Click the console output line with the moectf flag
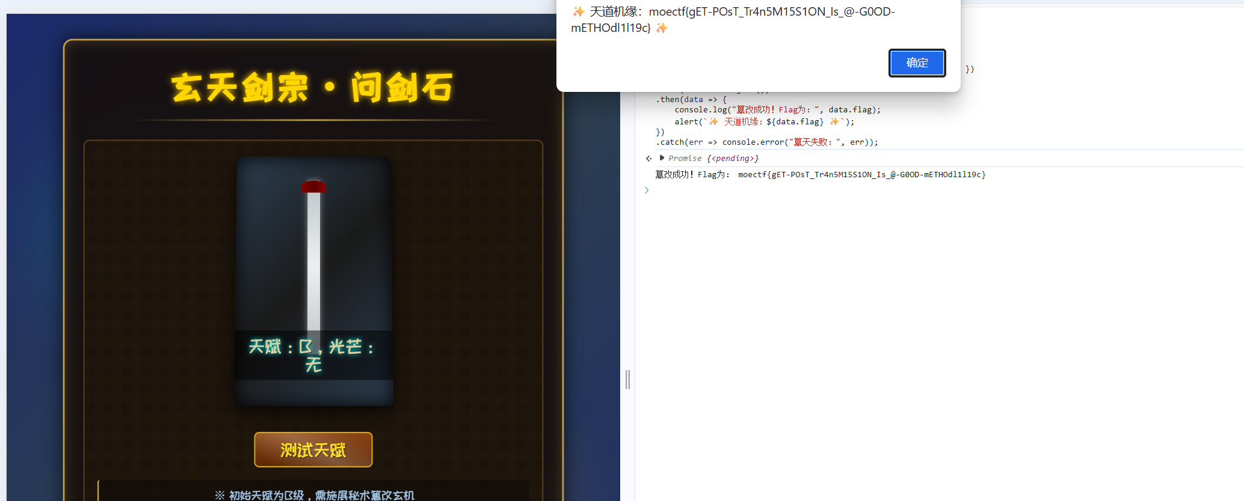This screenshot has height=501, width=1244. coord(820,175)
